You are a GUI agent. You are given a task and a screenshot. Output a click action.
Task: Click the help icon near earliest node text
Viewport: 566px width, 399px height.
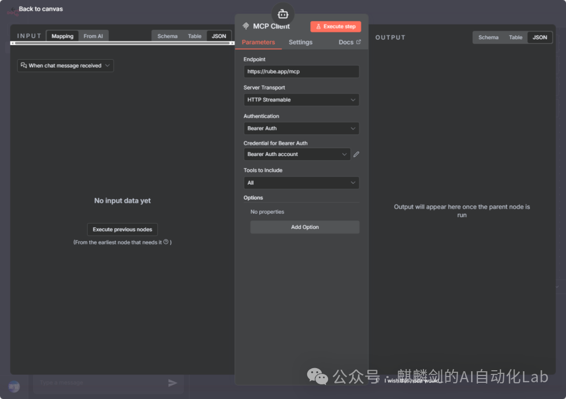[166, 242]
